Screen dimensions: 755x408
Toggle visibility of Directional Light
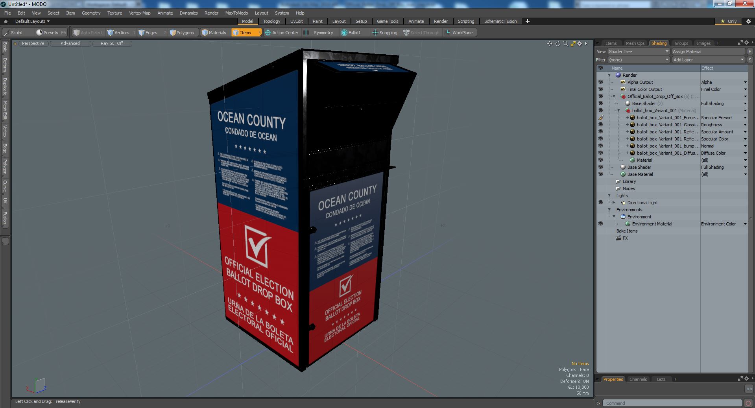(600, 203)
